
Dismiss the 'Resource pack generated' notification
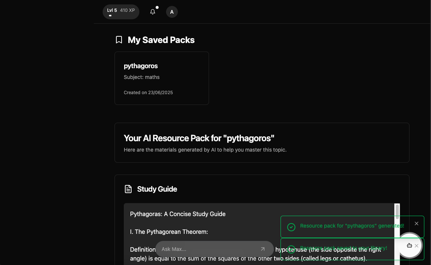point(417,223)
